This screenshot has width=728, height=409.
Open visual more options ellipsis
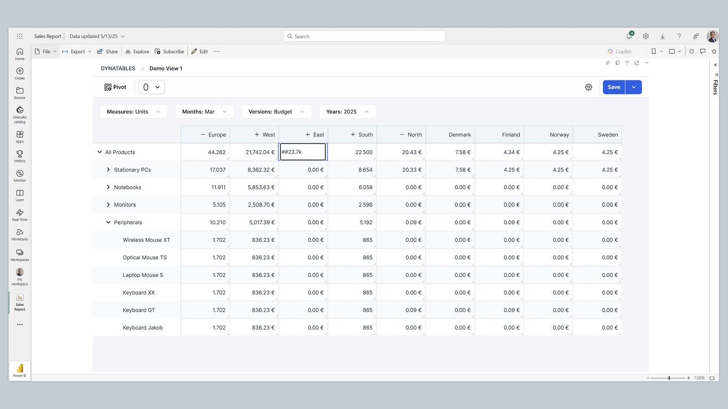tap(646, 63)
